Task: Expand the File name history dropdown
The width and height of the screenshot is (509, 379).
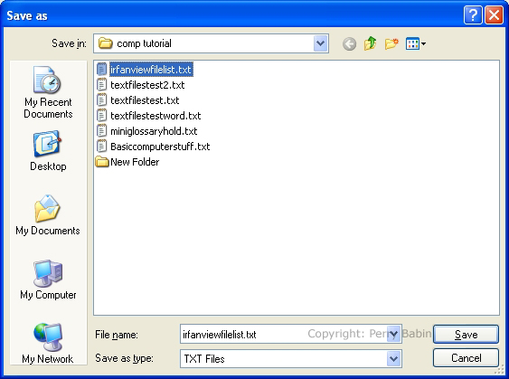Action: 393,334
